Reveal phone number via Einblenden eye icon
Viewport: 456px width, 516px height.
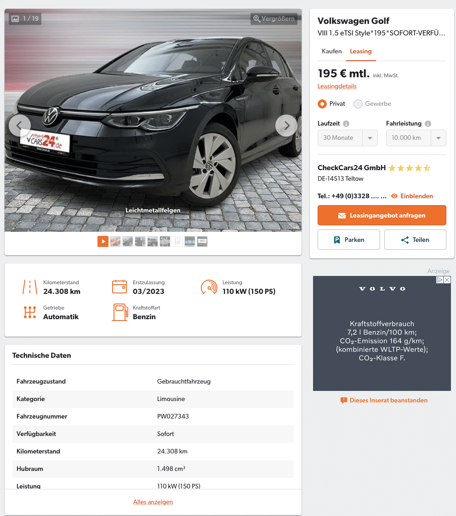point(394,196)
